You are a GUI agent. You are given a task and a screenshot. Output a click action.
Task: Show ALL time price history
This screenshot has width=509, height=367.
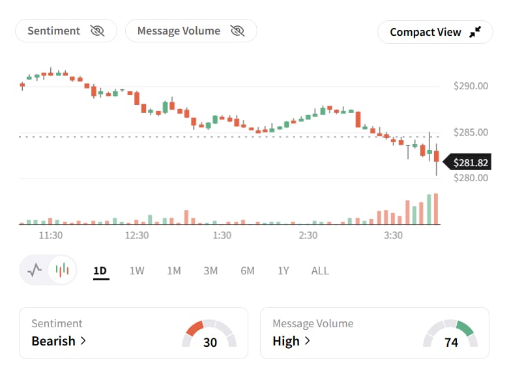tap(320, 271)
